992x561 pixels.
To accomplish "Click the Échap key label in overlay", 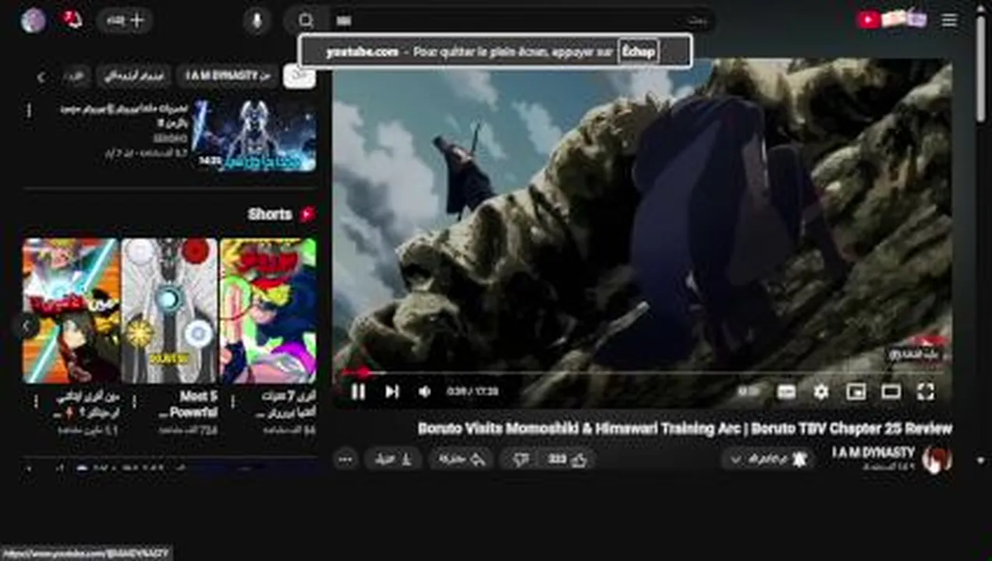I will point(638,51).
